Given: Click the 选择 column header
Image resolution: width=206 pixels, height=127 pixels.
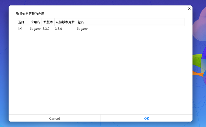Looking at the screenshot, I should 23,22.
